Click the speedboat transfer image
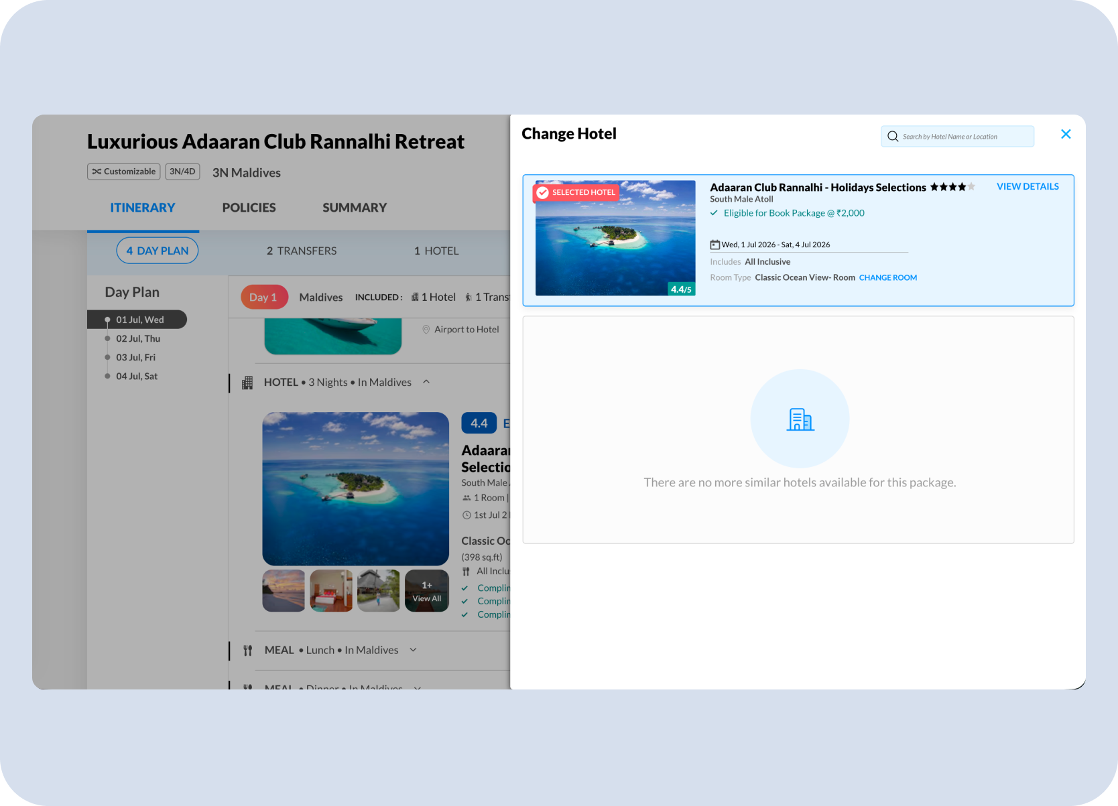The height and width of the screenshot is (806, 1118). pyautogui.click(x=332, y=337)
